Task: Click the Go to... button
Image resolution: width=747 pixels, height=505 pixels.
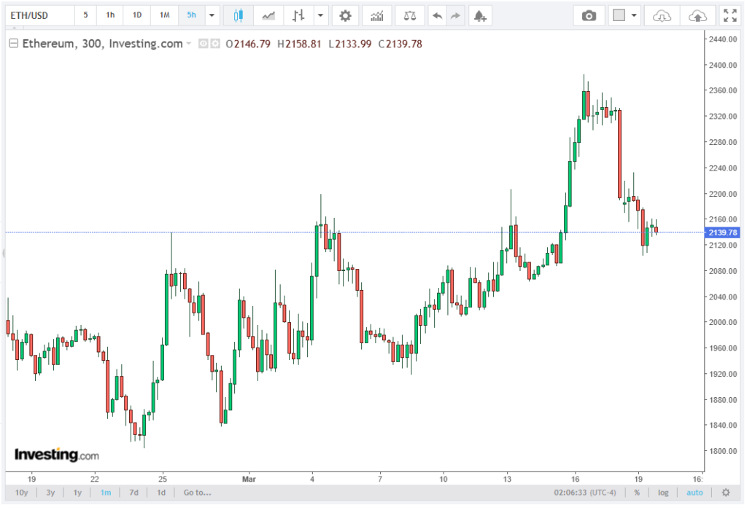Action: (197, 493)
